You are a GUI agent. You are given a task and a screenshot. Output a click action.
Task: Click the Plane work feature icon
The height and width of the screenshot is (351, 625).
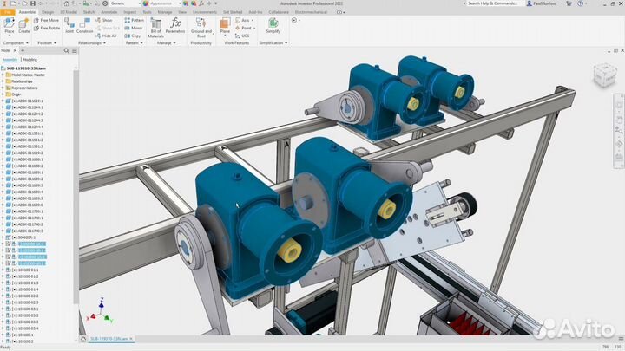coord(225,24)
